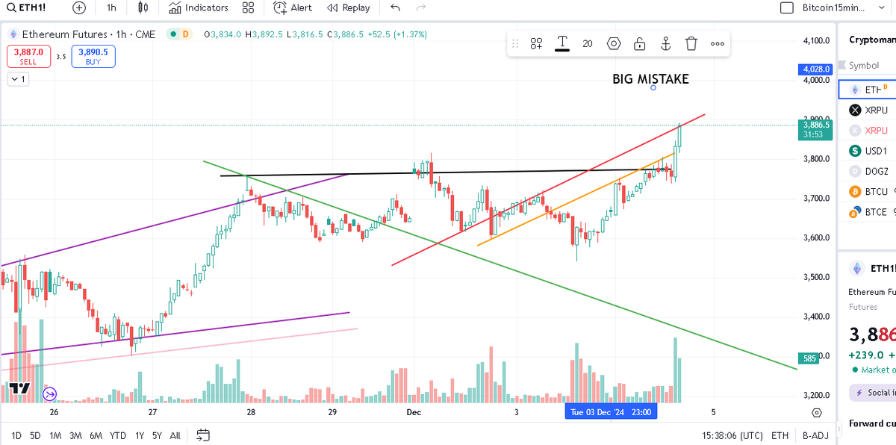Open the Social lightning chip in details
This screenshot has height=445, width=896.
point(872,393)
